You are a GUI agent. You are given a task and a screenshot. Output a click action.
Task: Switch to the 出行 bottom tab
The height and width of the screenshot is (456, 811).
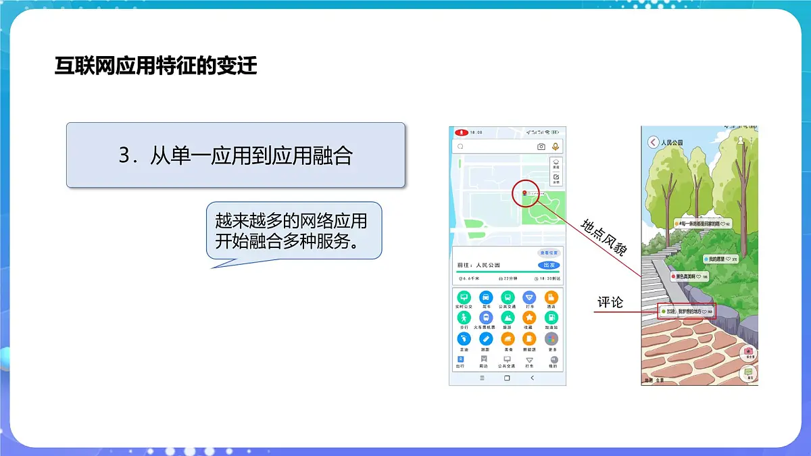point(461,362)
